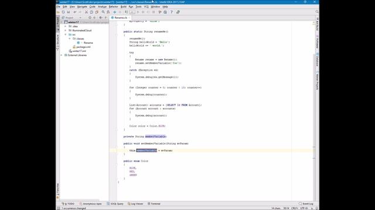Collapse the winter17 project root node
Screen dimensions: 375x210
coord(62,22)
